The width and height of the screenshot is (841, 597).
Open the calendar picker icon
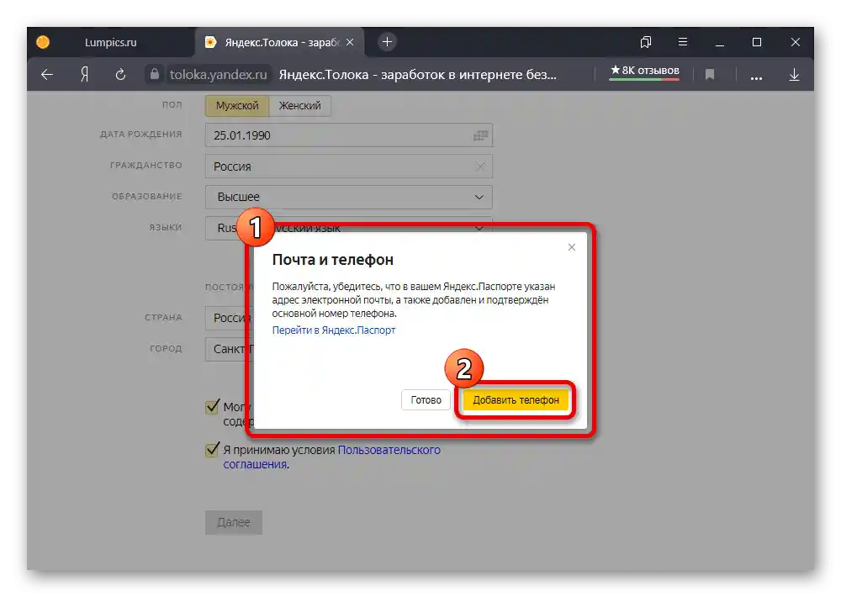(x=480, y=135)
